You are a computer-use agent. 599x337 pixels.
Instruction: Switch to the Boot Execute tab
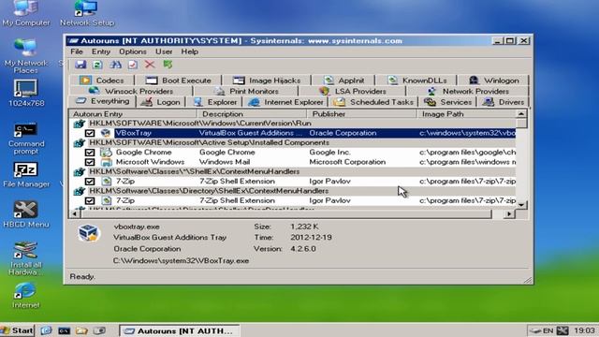pos(179,81)
